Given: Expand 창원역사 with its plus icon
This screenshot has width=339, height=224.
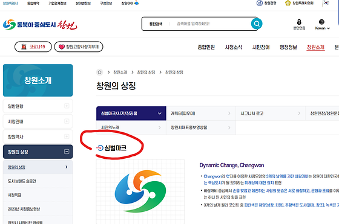Looking at the screenshot, I should point(67,136).
